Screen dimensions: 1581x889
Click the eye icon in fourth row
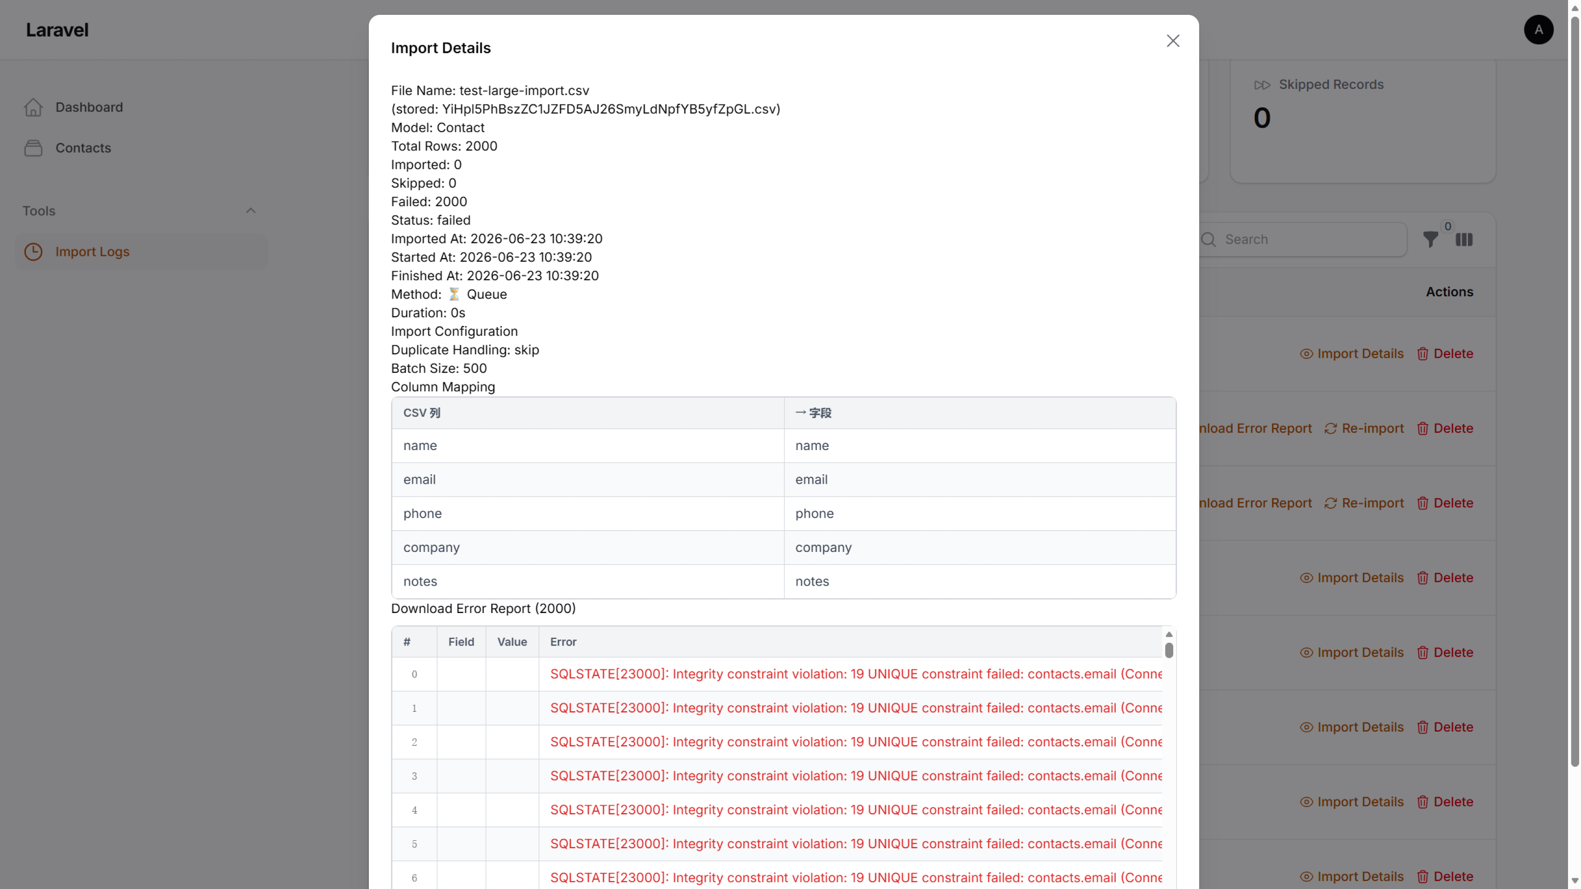[1306, 578]
